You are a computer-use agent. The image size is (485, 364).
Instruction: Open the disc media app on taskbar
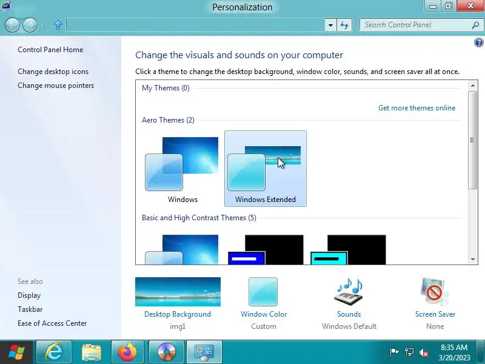coord(166,352)
